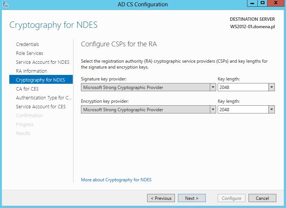
Task: Open the CA for CES step
Action: coord(27,89)
